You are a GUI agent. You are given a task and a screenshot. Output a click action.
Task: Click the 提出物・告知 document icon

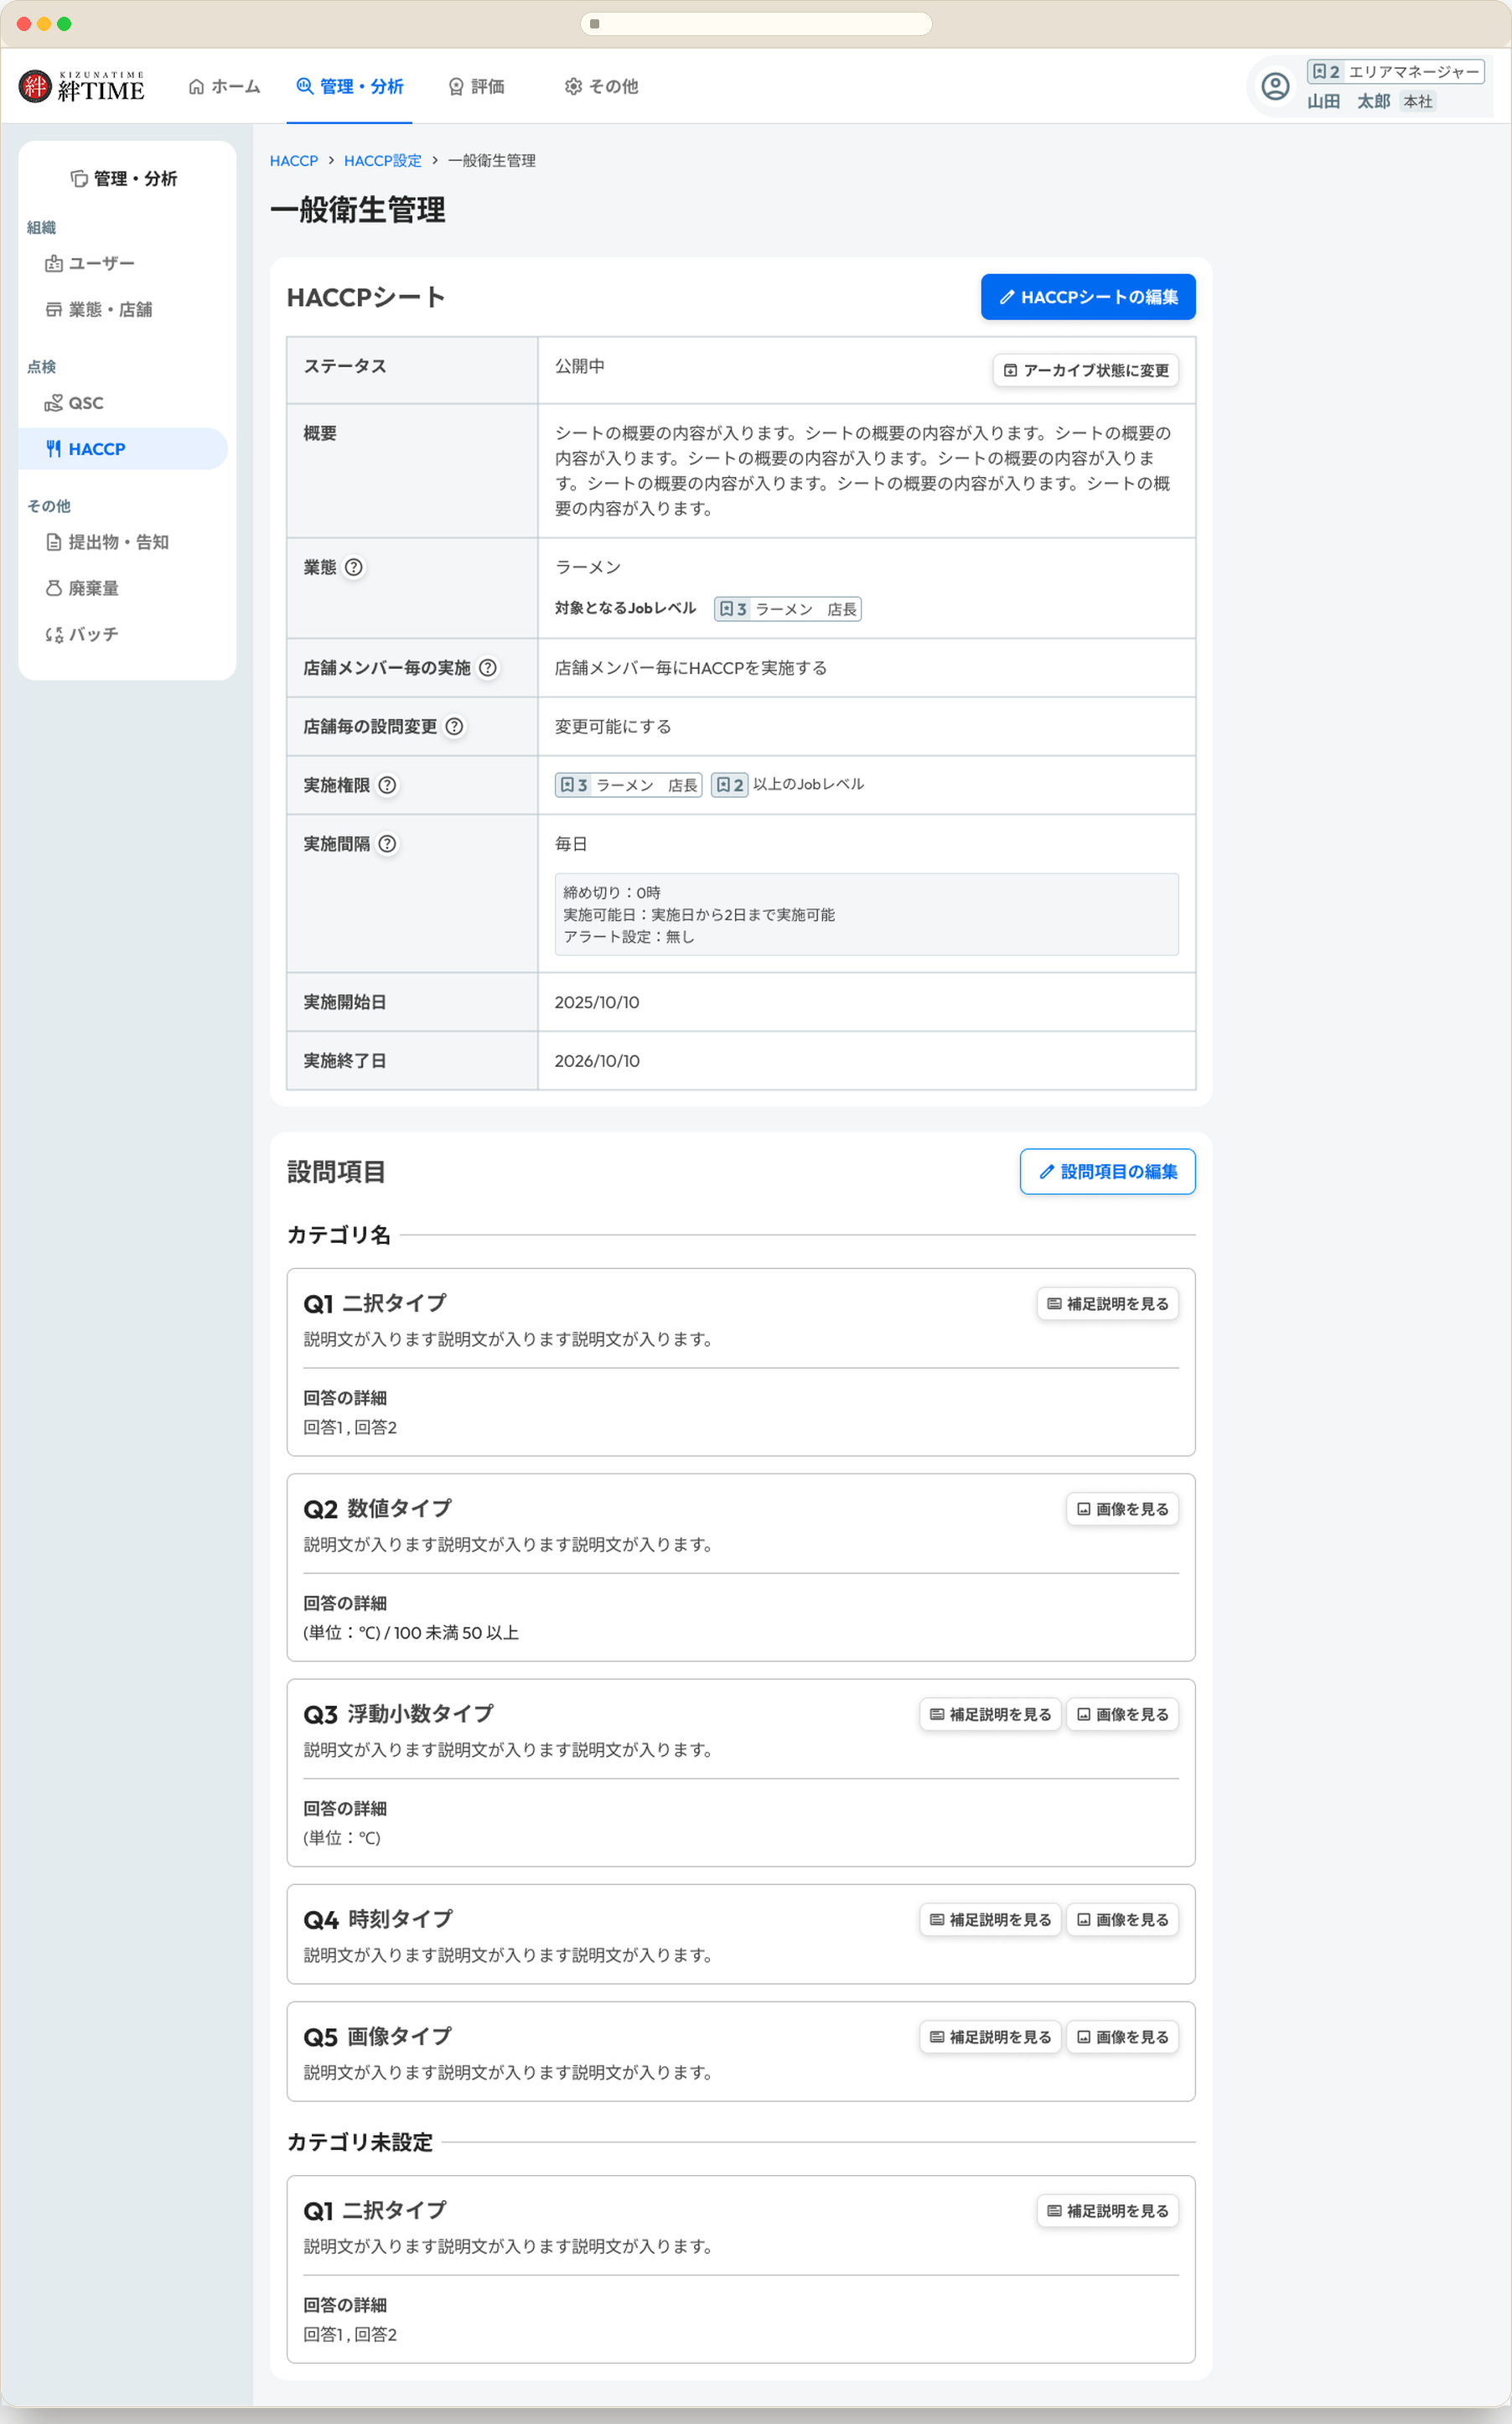click(54, 542)
